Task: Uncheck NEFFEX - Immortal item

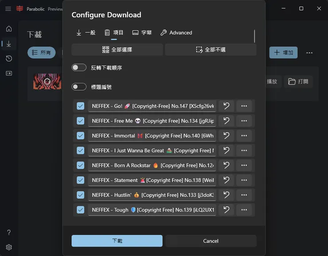Action: [80, 136]
